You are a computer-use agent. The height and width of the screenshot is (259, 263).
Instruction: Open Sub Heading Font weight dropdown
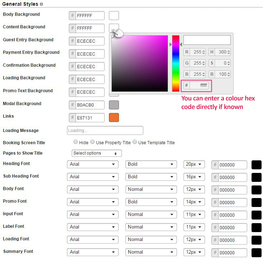[151, 177]
